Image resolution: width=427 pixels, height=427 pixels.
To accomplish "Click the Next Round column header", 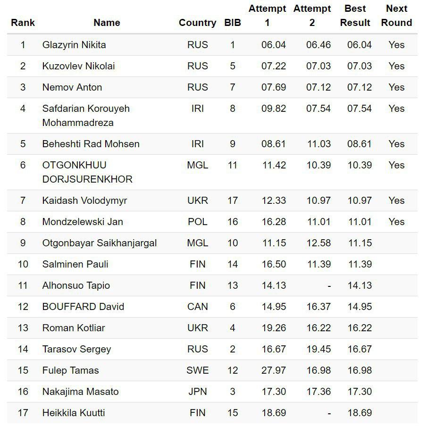I will pos(396,16).
